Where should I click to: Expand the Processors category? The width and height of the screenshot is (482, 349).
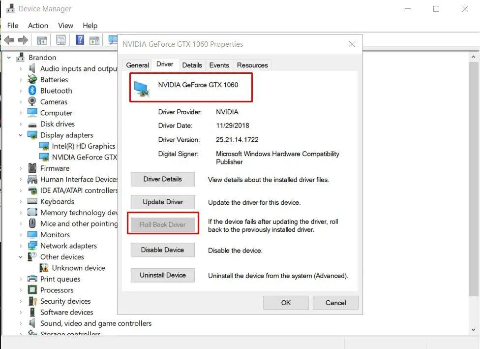tap(21, 290)
